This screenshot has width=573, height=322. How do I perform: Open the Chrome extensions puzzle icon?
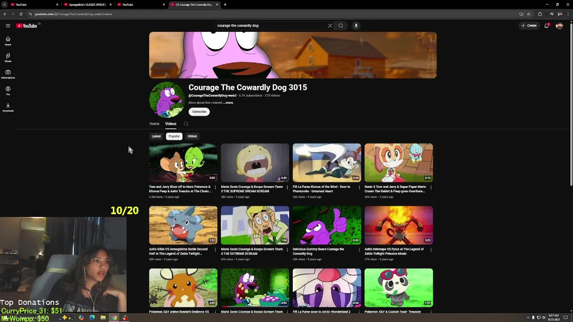pyautogui.click(x=540, y=14)
